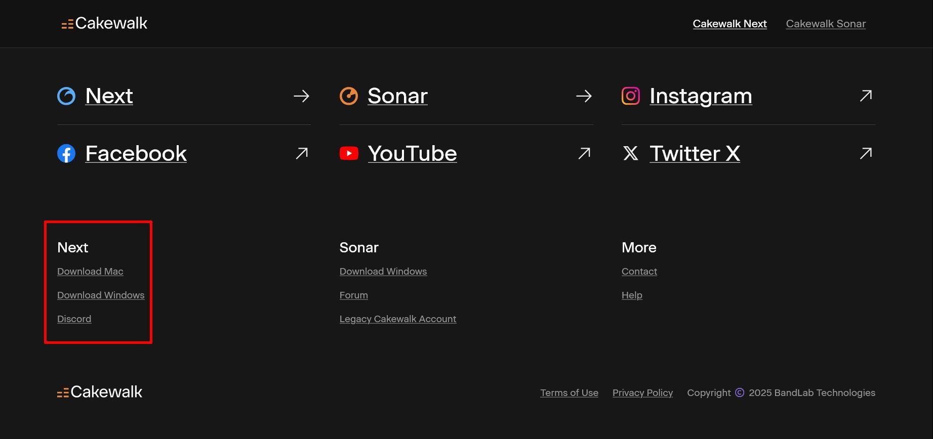Open the Download Mac link under Next
Screen dimensions: 933x439
[x=90, y=272]
